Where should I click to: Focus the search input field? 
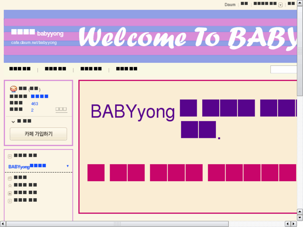(284, 70)
